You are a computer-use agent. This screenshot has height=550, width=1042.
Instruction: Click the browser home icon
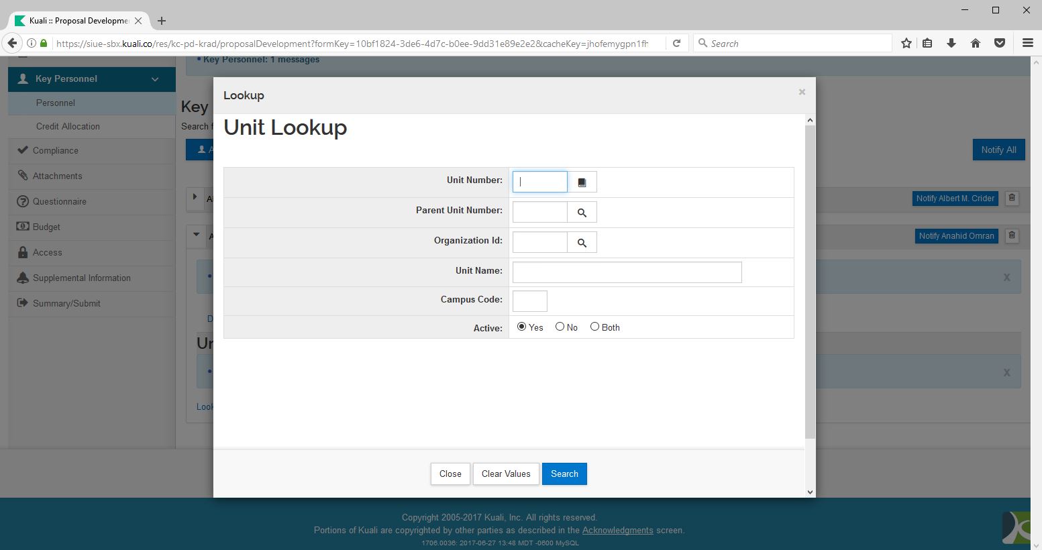[x=976, y=44]
